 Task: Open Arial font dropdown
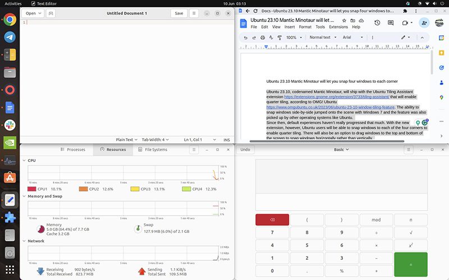coord(353,38)
